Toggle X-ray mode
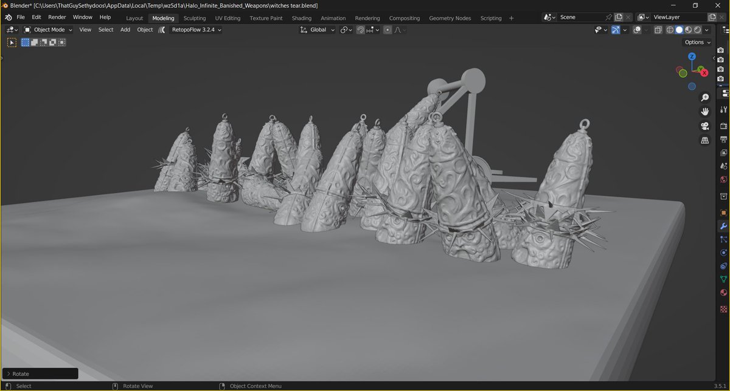Image resolution: width=730 pixels, height=391 pixels. click(x=658, y=29)
